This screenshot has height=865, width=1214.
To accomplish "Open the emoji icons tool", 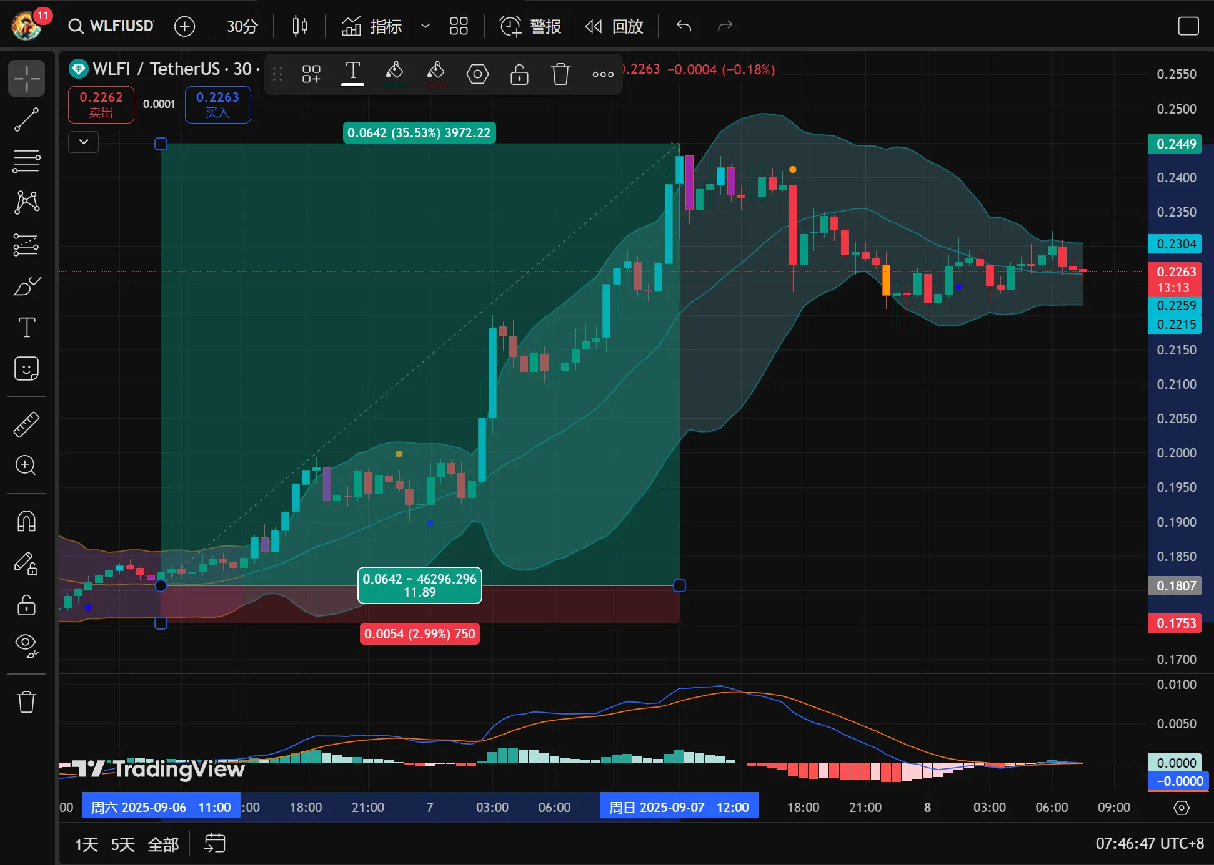I will 26,369.
